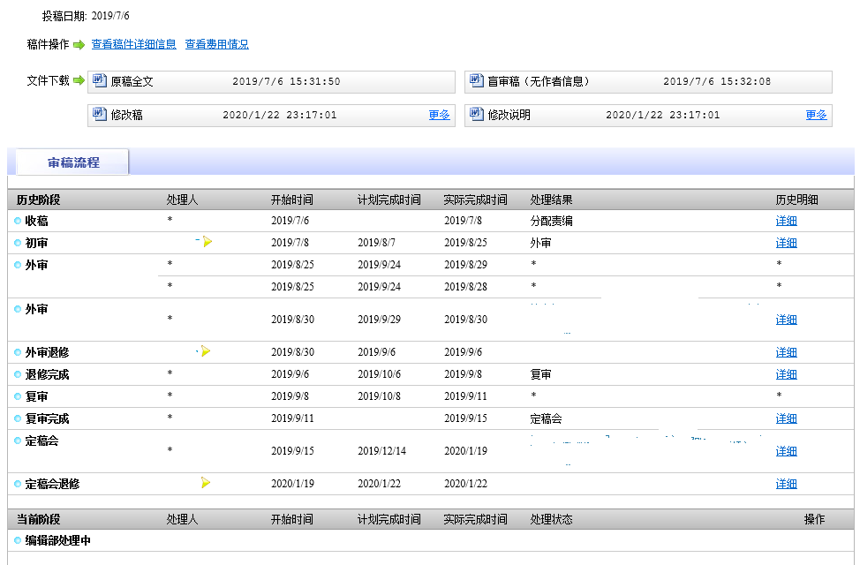
Task: Click the yellow flag icon in 定稿会退修 row
Action: click(206, 483)
